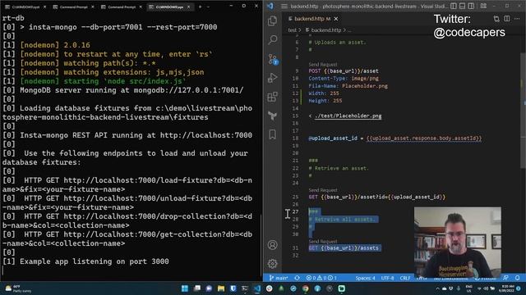Click the 'main*' git branch status item
The image size is (526, 295).
pyautogui.click(x=279, y=278)
